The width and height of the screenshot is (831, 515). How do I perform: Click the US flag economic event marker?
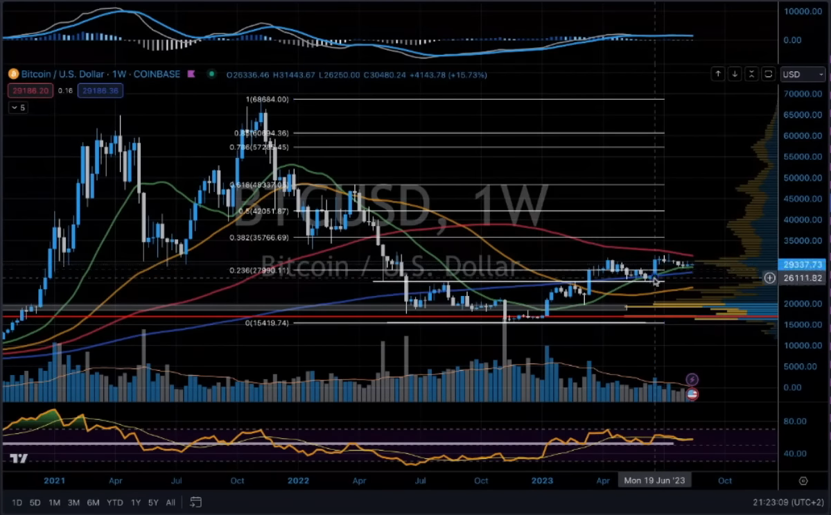(692, 394)
